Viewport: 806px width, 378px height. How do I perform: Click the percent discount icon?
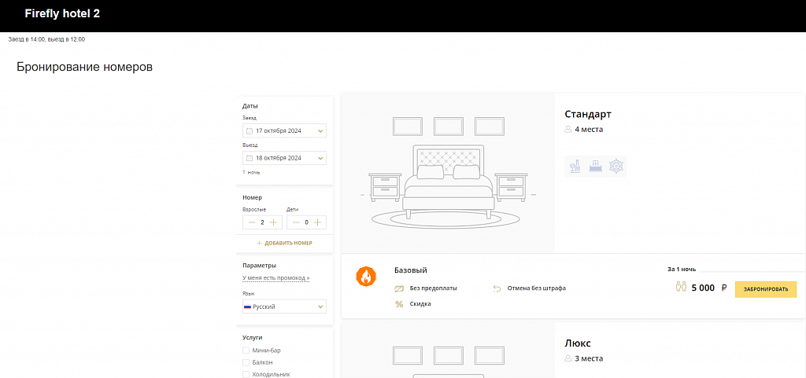(399, 303)
